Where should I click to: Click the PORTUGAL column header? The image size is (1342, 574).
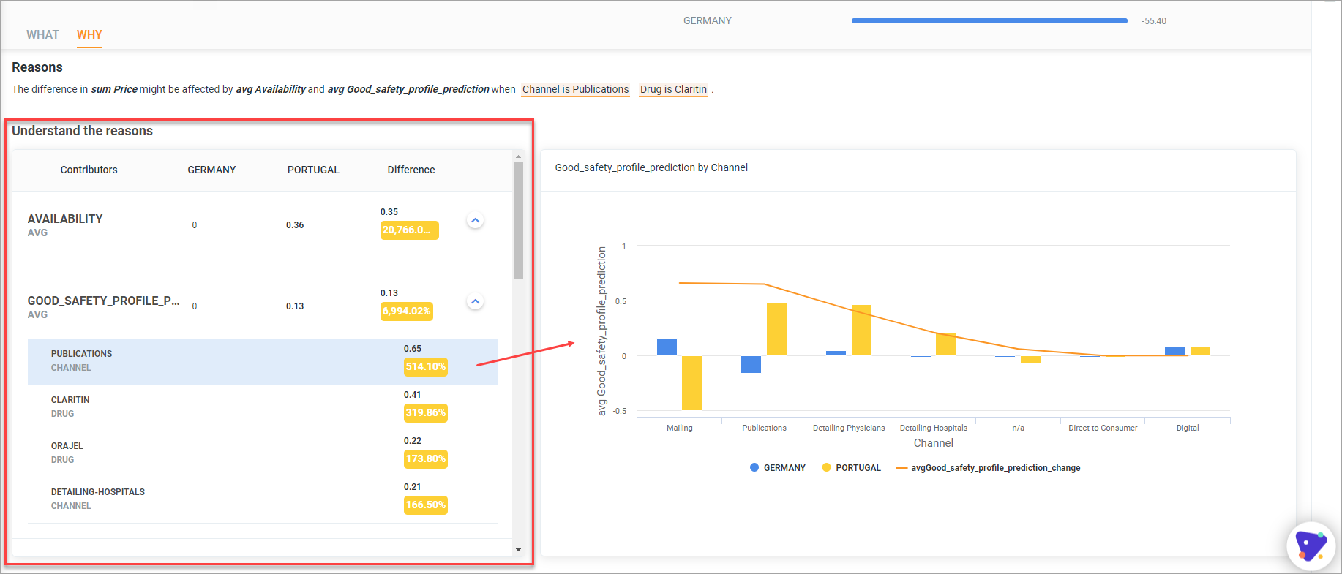point(313,170)
